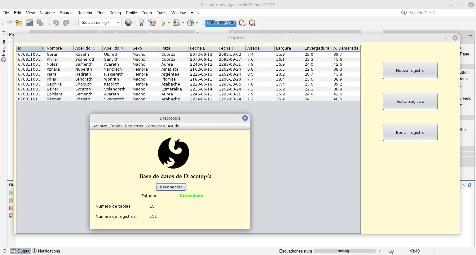Click the Clean and Build broom icon

152,23
